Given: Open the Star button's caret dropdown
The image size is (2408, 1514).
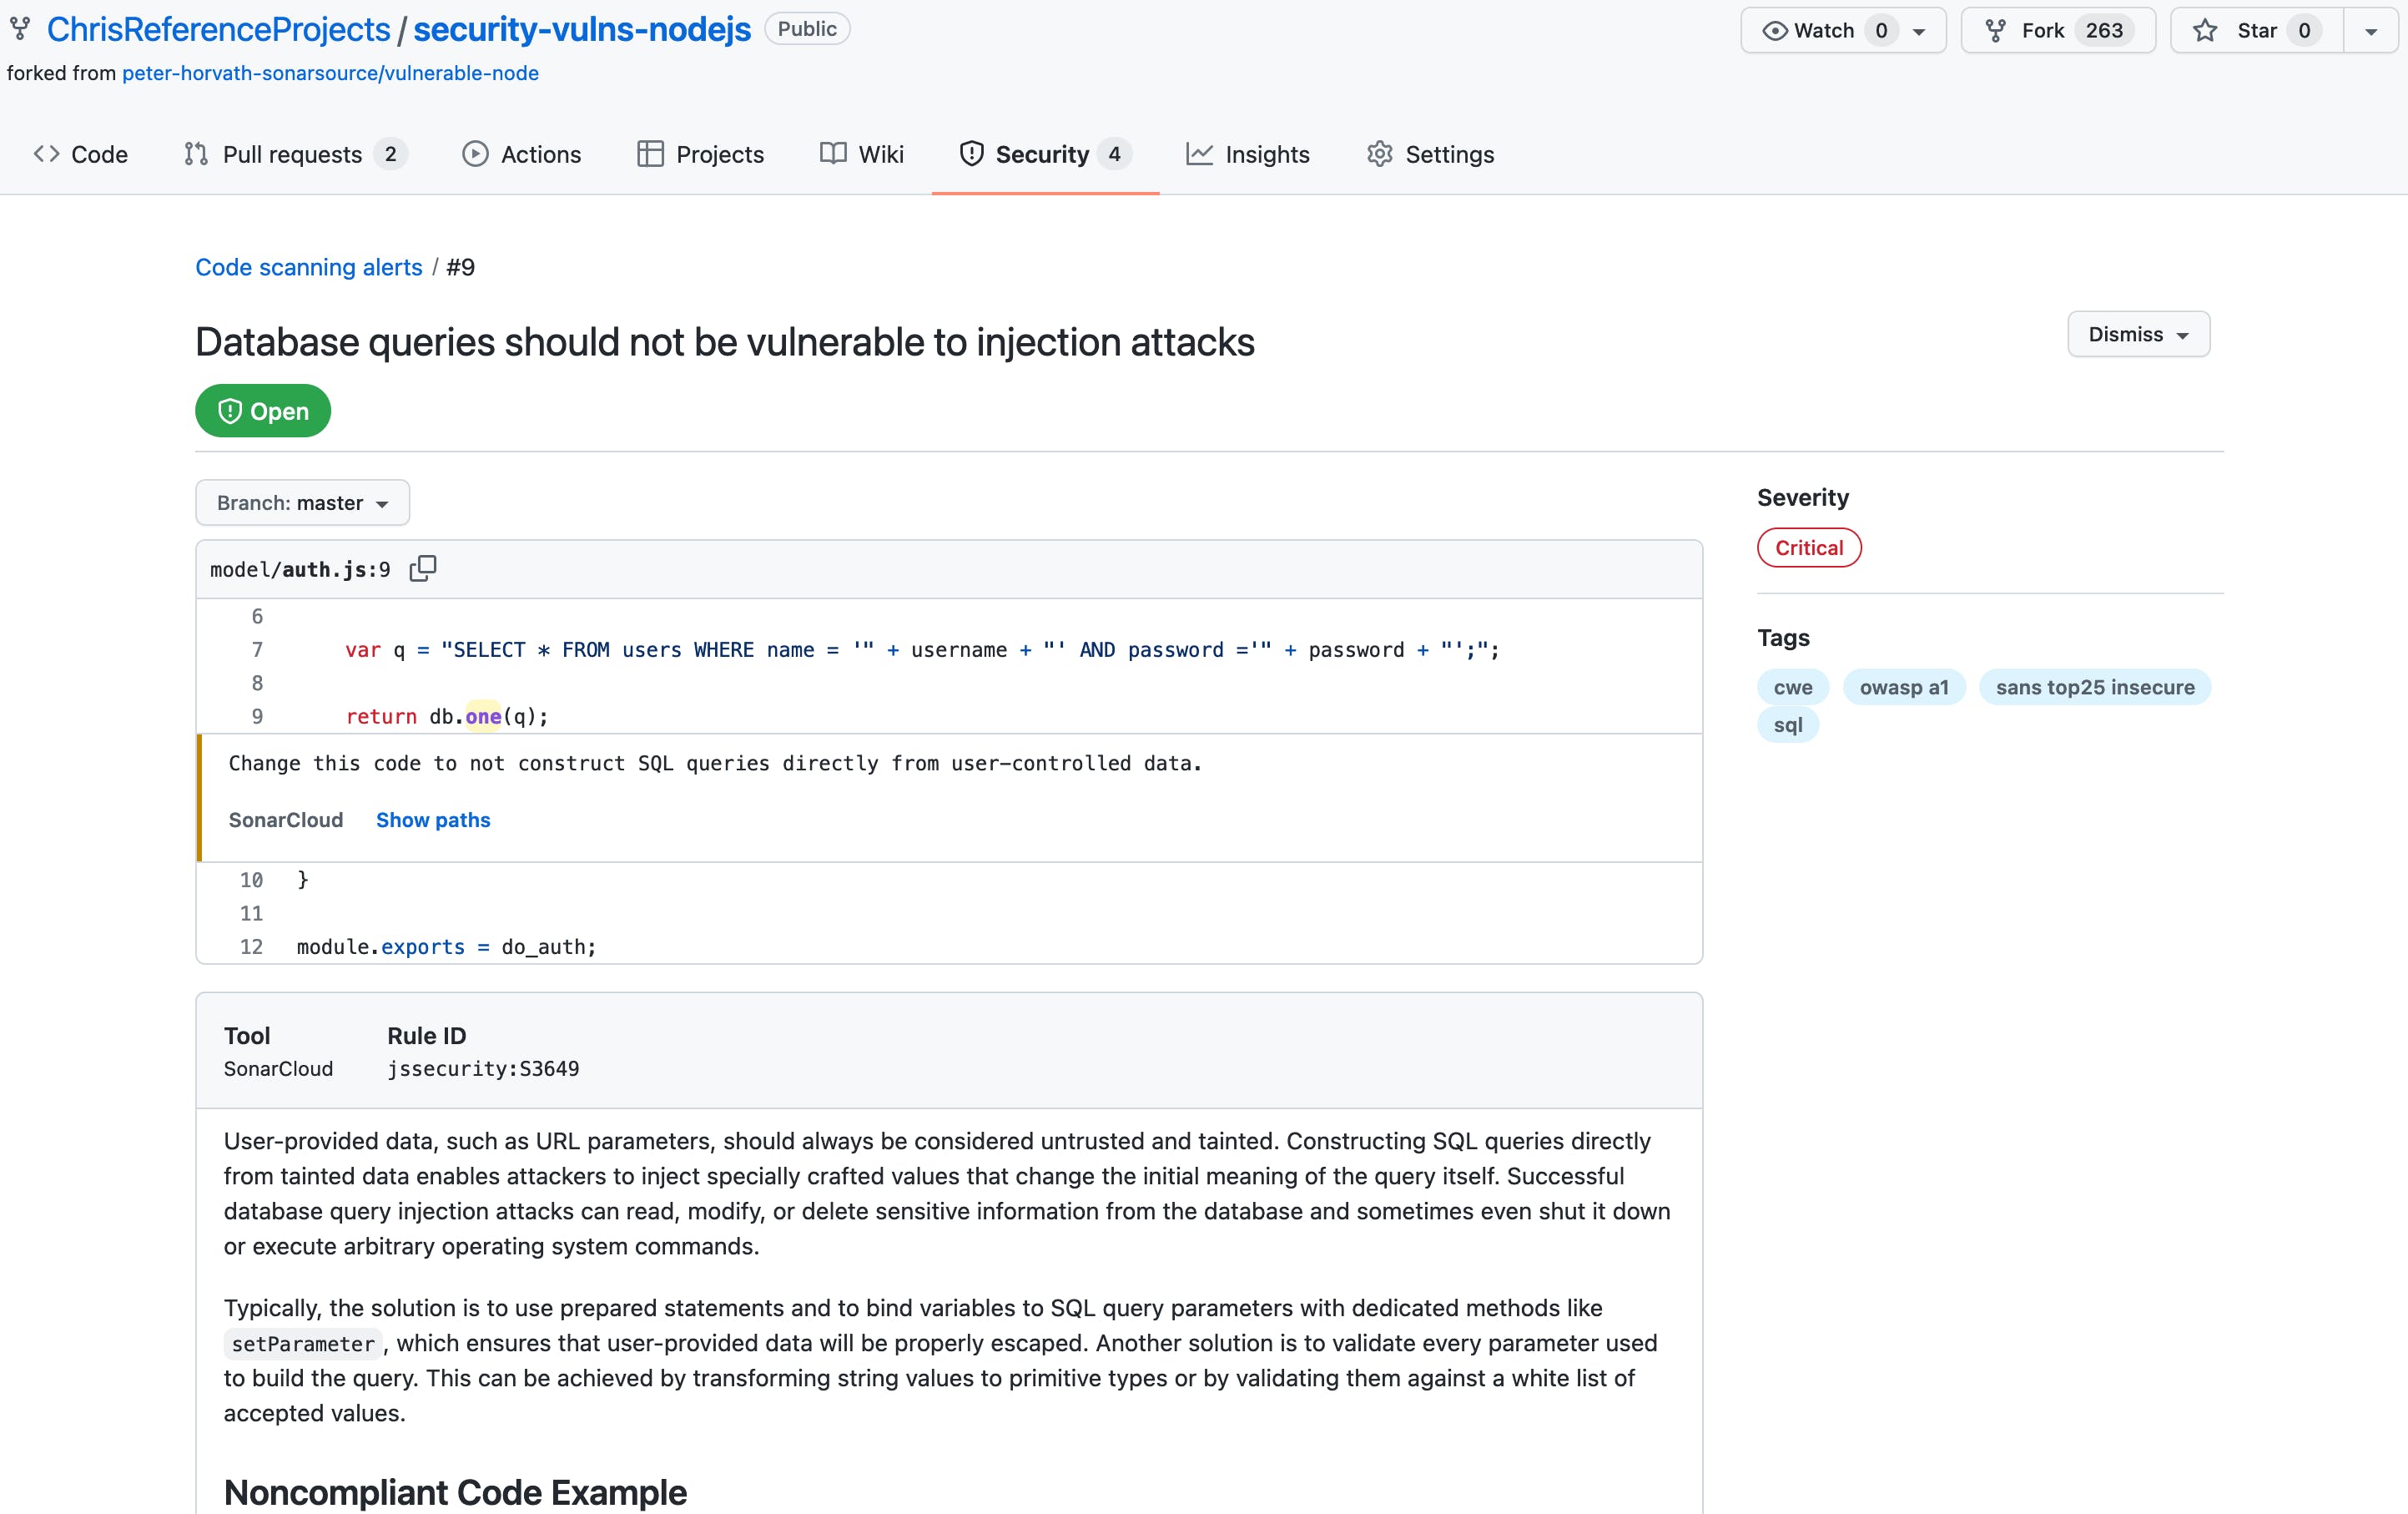Looking at the screenshot, I should [x=2371, y=30].
